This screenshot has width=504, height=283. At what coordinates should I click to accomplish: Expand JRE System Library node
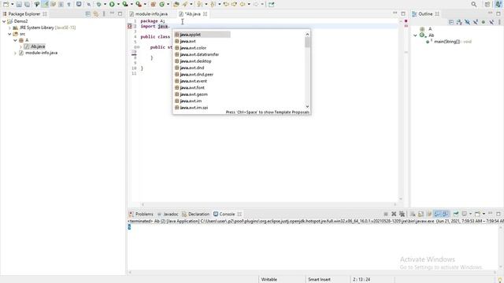coord(10,28)
